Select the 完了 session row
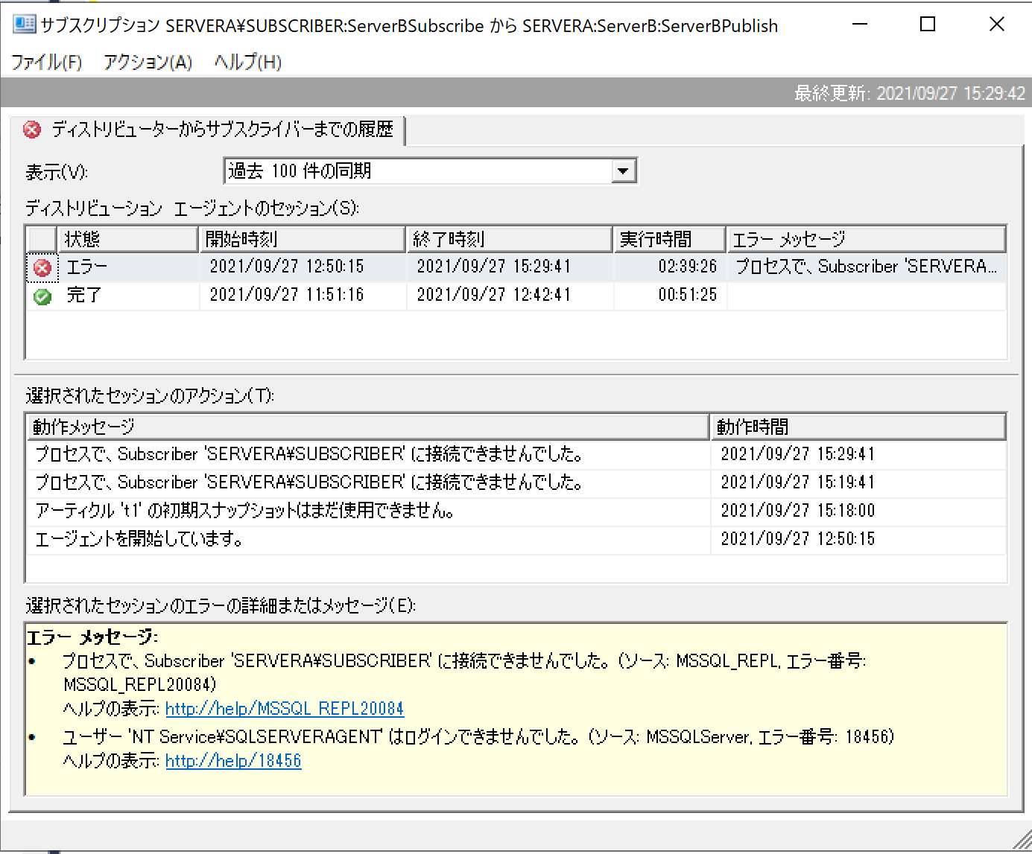 (298, 295)
